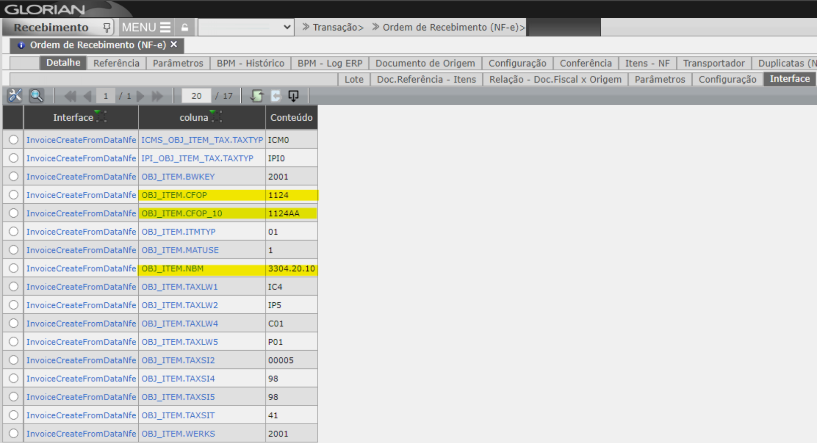817x443 pixels.
Task: Click the export download icon
Action: 293,96
